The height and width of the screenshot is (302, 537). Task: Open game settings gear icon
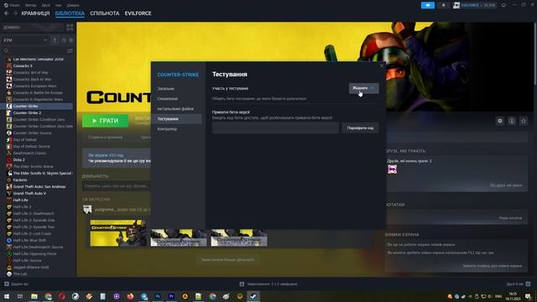coord(500,121)
